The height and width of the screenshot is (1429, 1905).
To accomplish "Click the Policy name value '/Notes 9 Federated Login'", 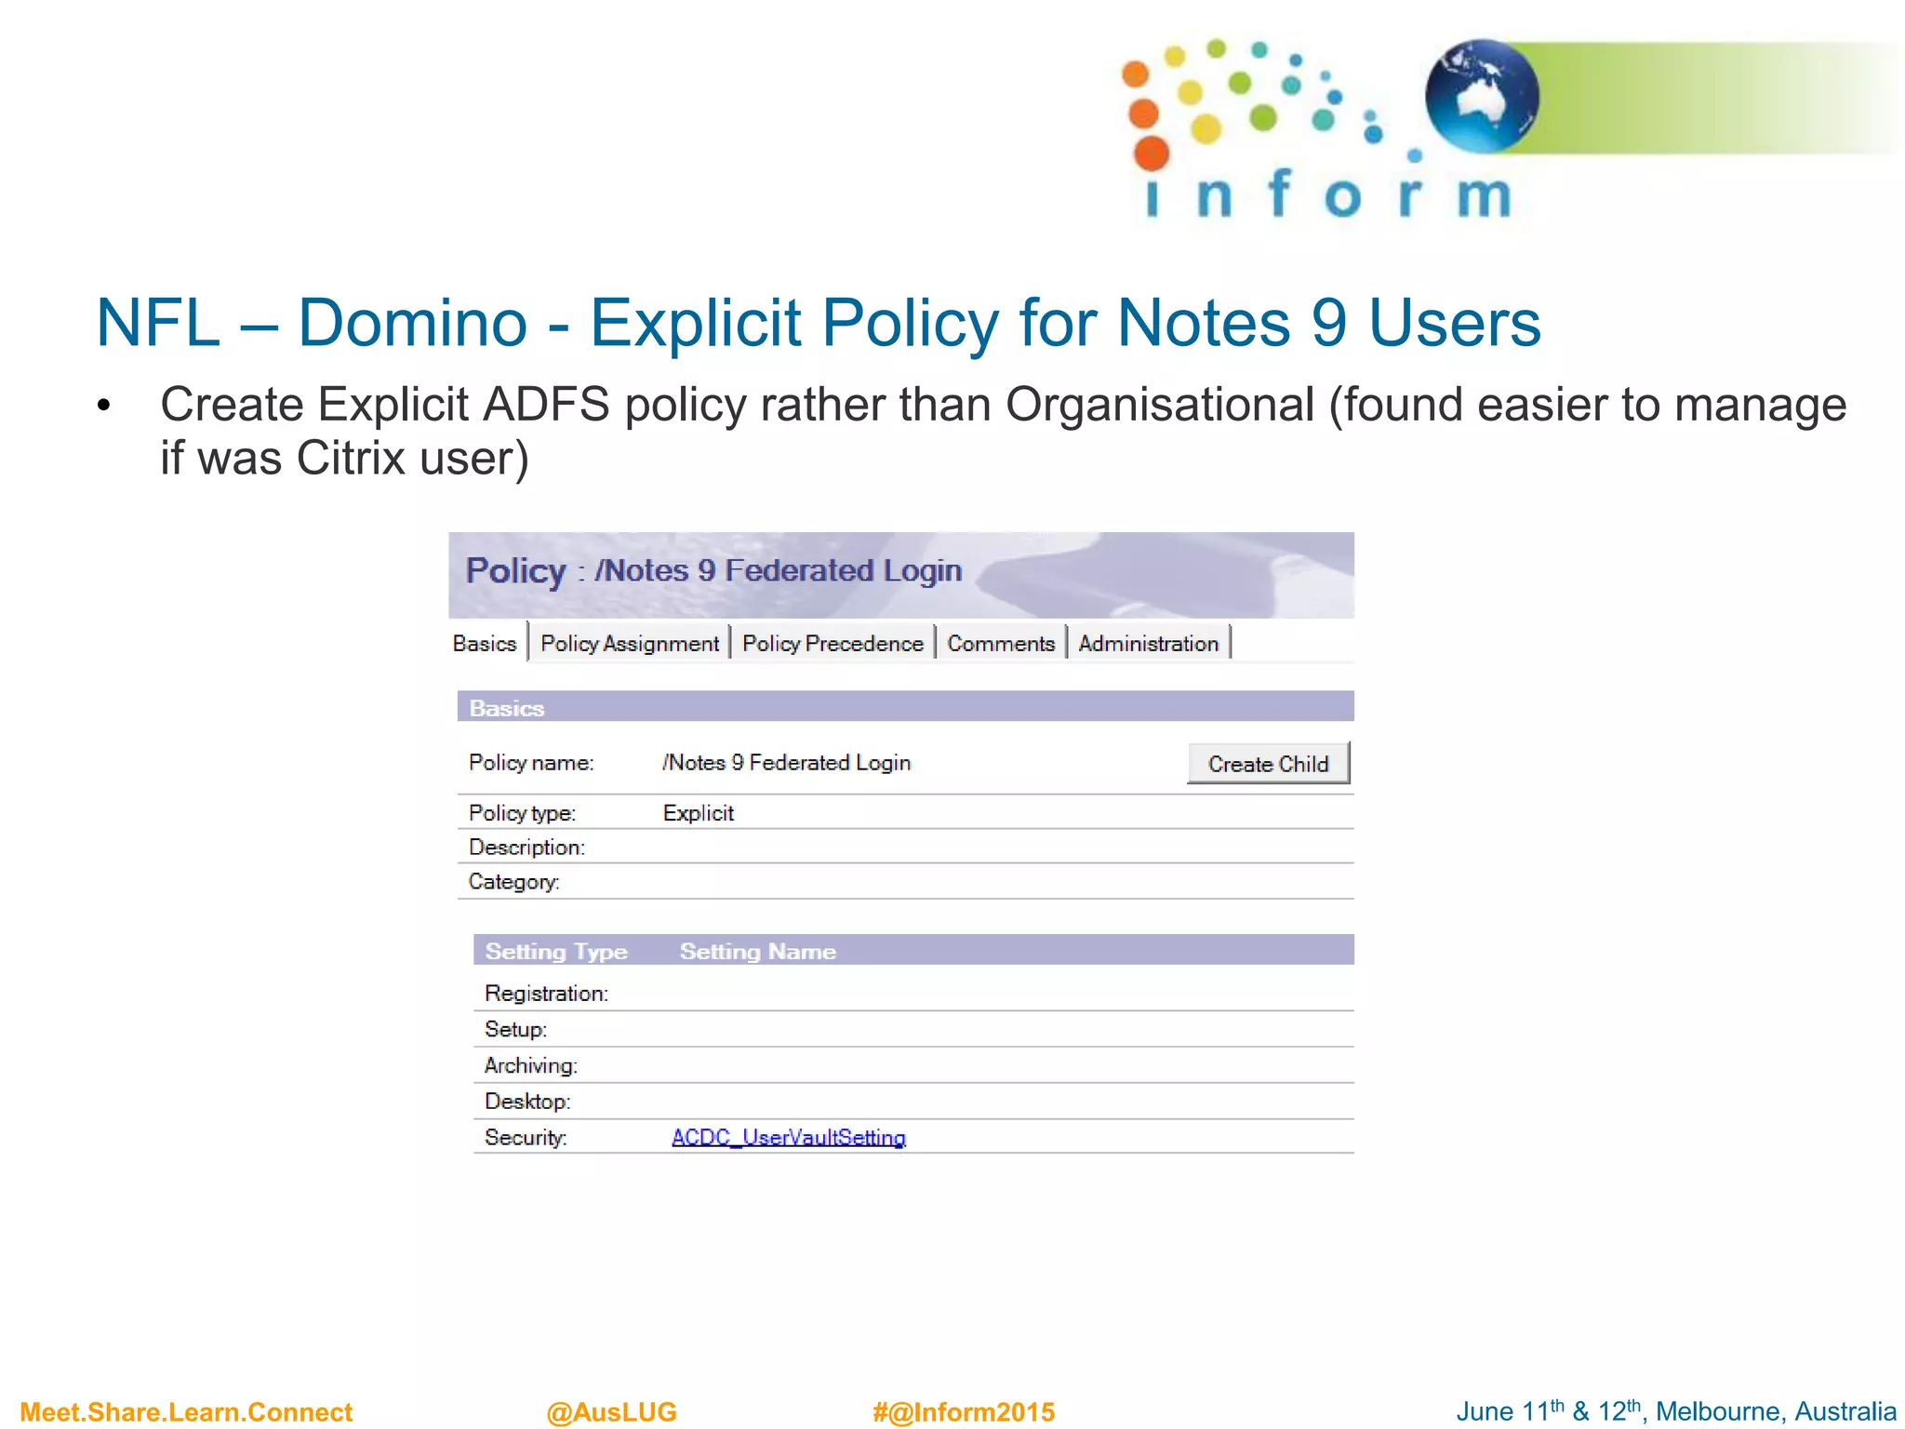I will (x=786, y=763).
